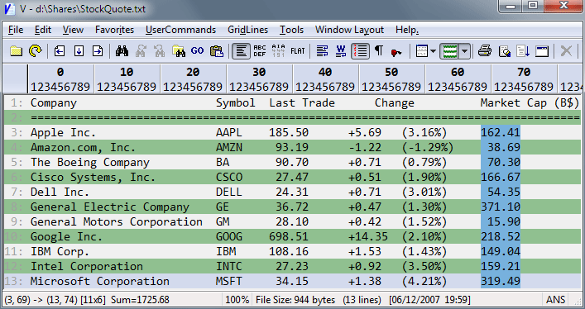Toggle paragraph marks pilcrow icon
This screenshot has width=585, height=309.
[x=379, y=50]
